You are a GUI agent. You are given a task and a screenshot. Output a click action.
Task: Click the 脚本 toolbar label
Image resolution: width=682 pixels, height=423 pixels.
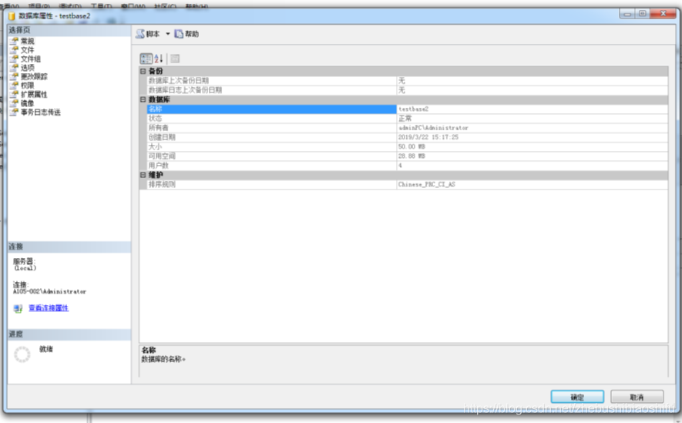pos(153,34)
